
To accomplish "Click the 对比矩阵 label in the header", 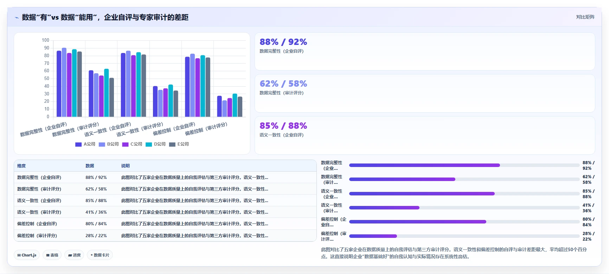I will click(x=585, y=17).
